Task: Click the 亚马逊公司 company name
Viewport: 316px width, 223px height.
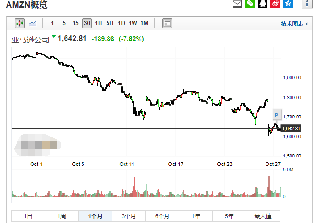Action: click(30, 40)
